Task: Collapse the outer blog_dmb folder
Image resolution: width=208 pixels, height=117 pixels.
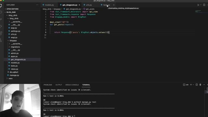Action: click(x=13, y=15)
